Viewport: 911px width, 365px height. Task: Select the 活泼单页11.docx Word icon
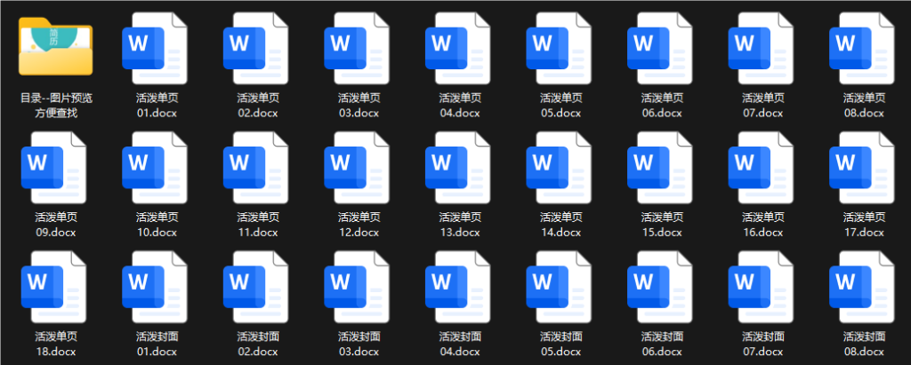(255, 168)
